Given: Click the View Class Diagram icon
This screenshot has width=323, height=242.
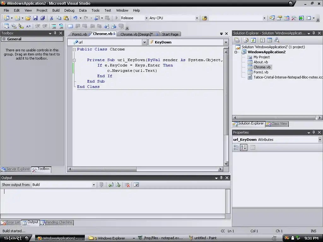Looking at the screenshot, I should (277, 40).
